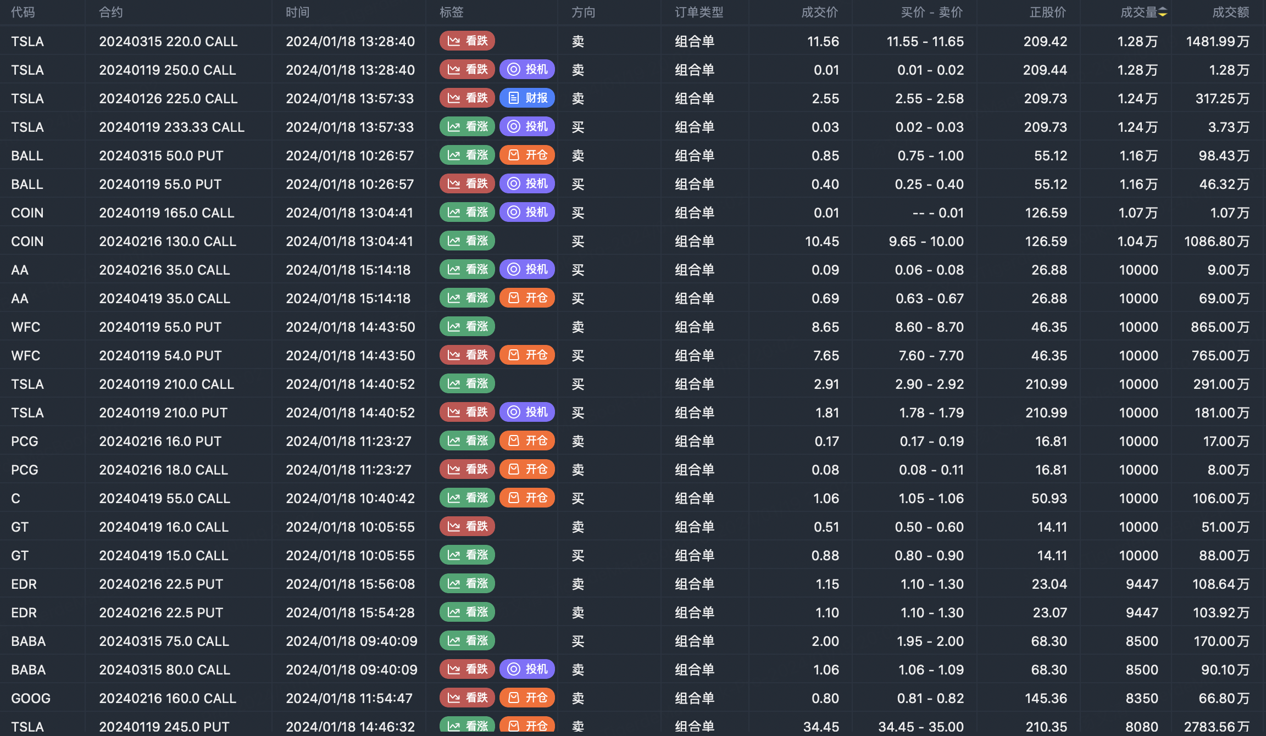Click the 标签 column header

[451, 12]
